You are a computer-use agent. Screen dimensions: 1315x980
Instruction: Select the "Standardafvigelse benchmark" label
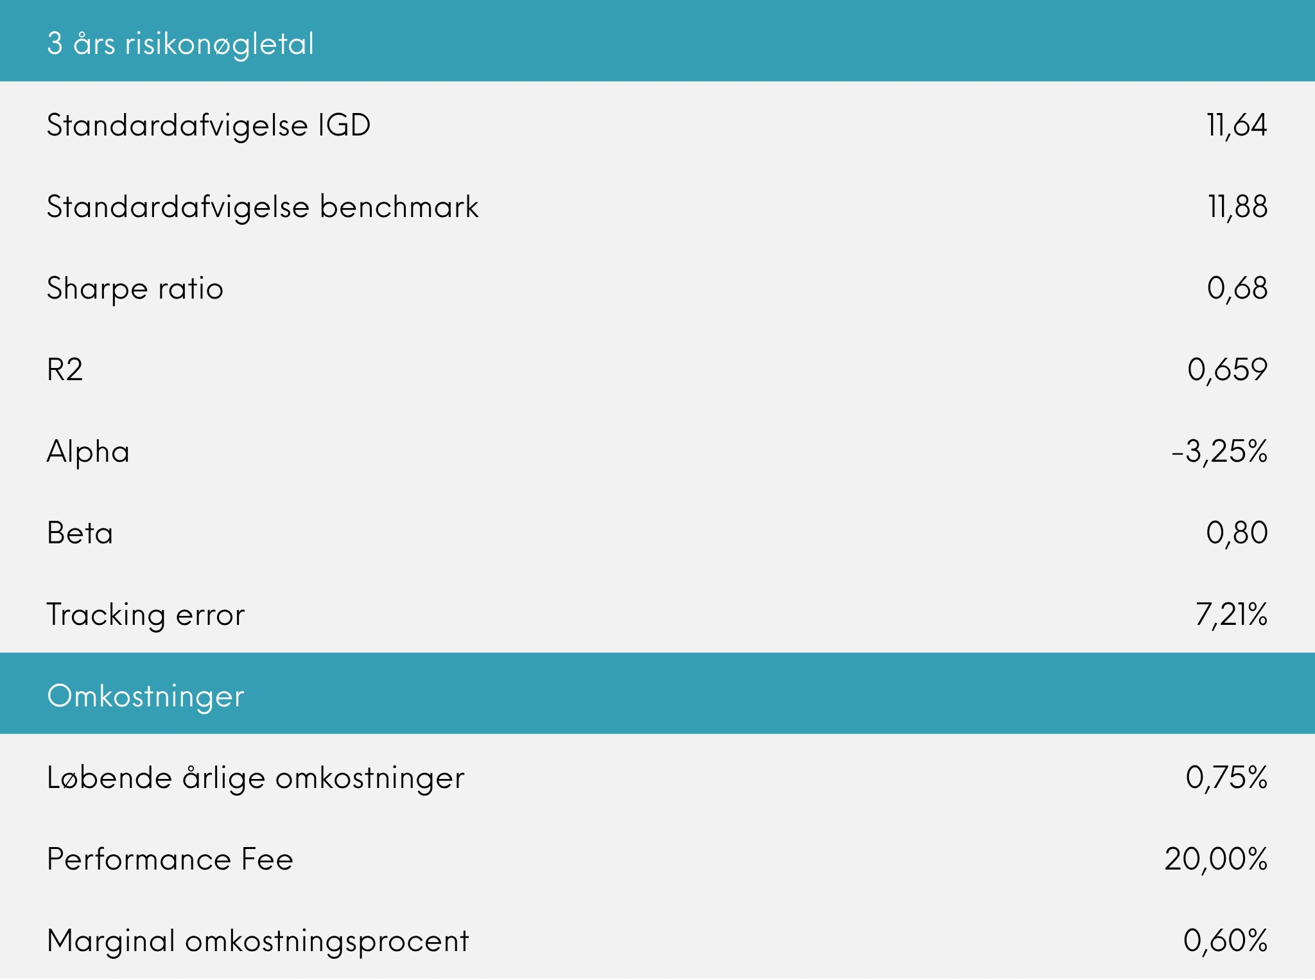coord(263,207)
